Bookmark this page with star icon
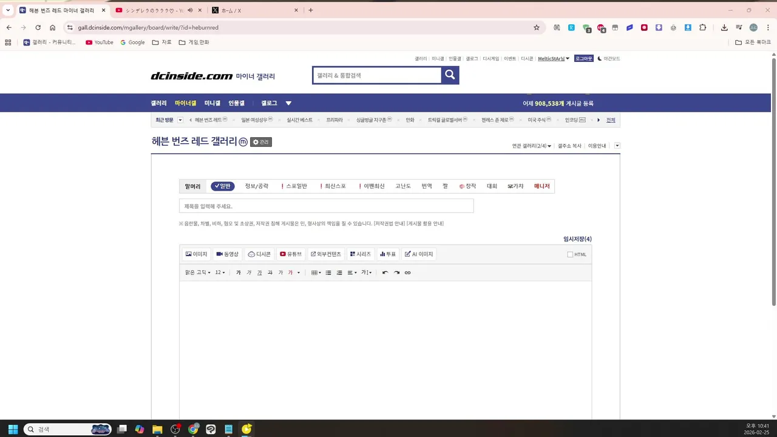The height and width of the screenshot is (437, 777). click(537, 27)
